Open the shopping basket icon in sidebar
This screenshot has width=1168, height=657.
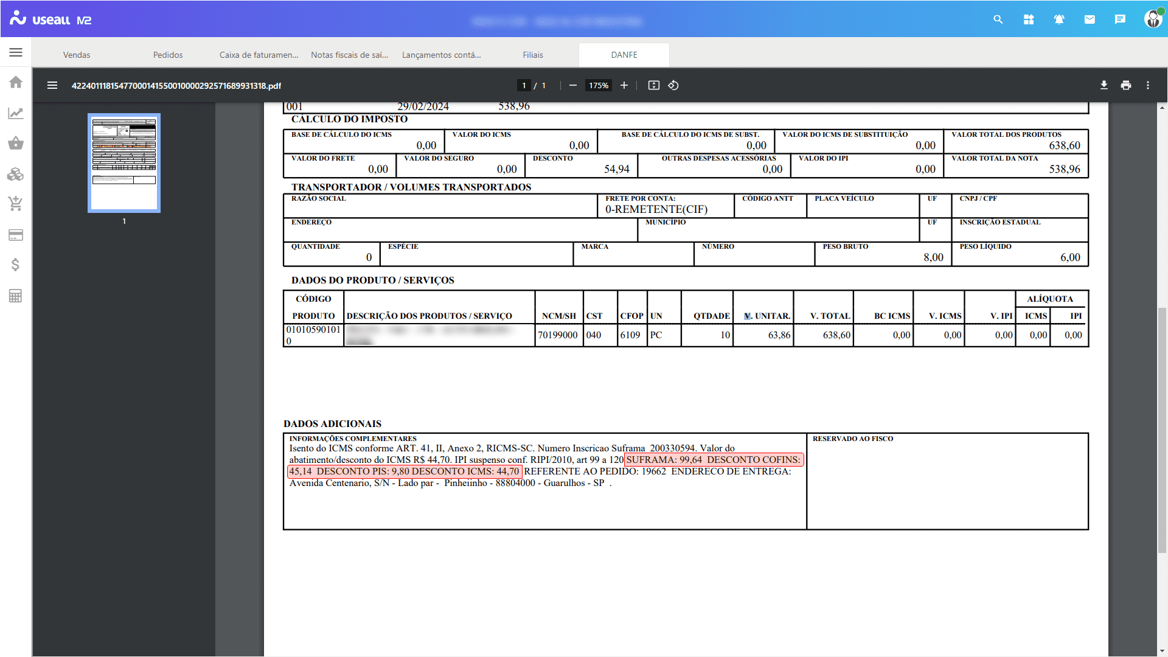(16, 144)
